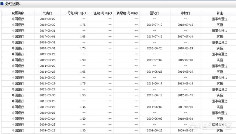Select the 公告日 column header
Viewport: 236px width, 134px height.
48,13
